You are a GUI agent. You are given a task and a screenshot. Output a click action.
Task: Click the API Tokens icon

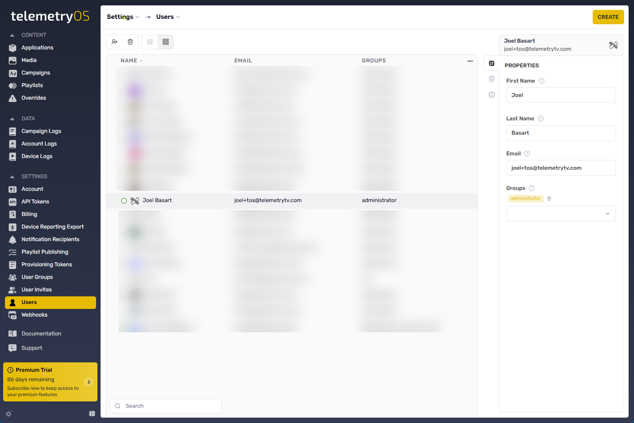pyautogui.click(x=13, y=202)
